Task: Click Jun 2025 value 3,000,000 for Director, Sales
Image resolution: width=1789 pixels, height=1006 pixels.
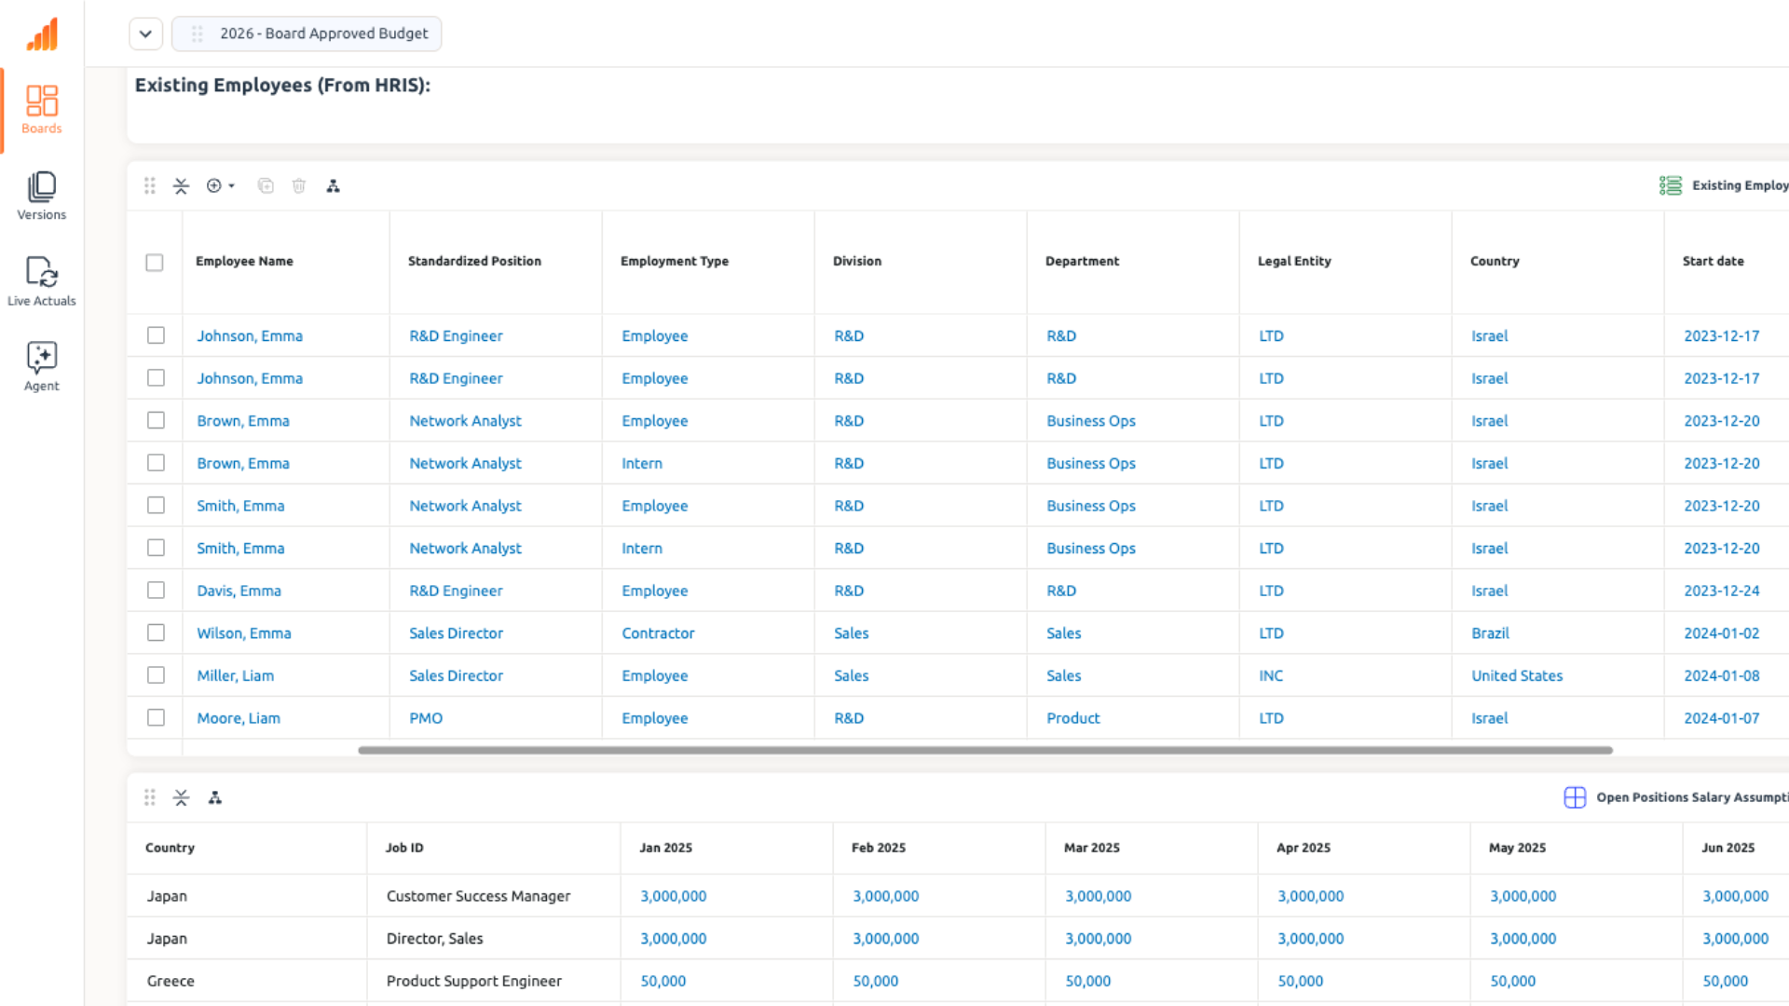Action: click(1735, 939)
